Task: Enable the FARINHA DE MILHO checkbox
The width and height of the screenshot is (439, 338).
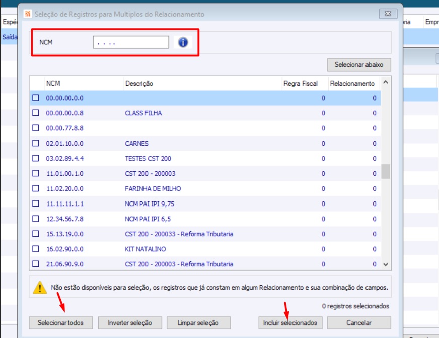Action: pyautogui.click(x=36, y=188)
